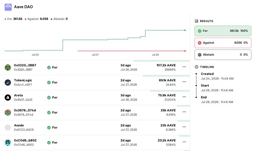Open more options for Areta row

184,97
